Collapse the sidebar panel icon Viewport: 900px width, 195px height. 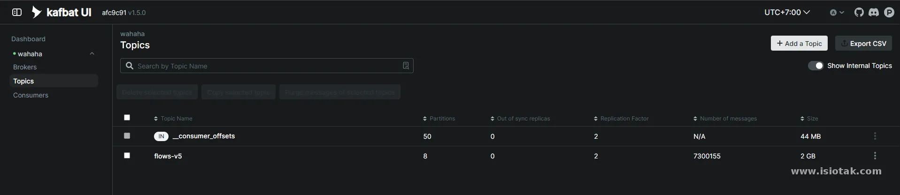pos(17,12)
